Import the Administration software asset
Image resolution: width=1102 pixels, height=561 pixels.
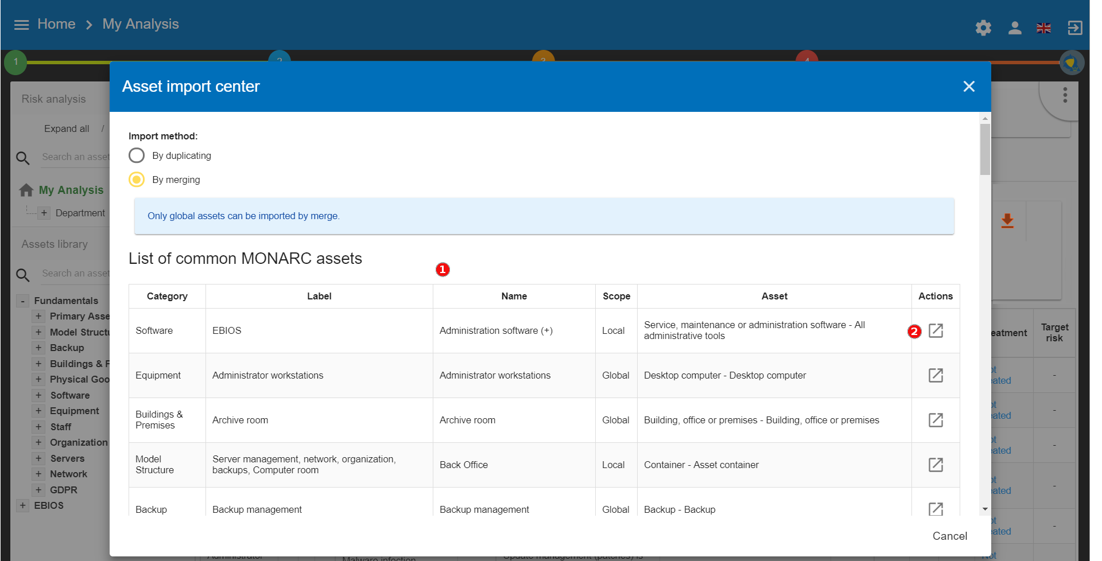click(x=936, y=330)
